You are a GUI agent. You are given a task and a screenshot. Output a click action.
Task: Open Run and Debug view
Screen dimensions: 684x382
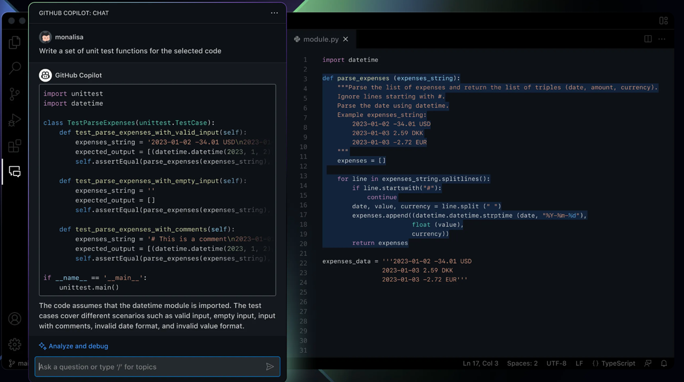coord(14,119)
